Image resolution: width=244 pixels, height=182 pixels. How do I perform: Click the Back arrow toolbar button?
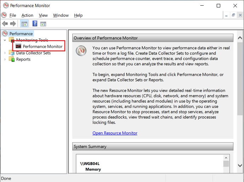(x=5, y=24)
